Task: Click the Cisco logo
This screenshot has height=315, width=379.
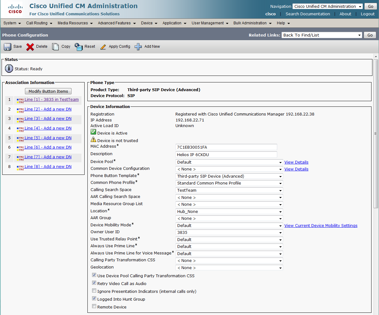Action: pos(15,9)
